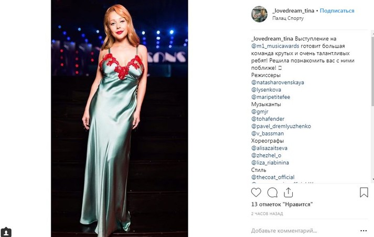The image size is (374, 237).
Task: Open the _lovedream_tina profile avatar
Action: [x=259, y=14]
